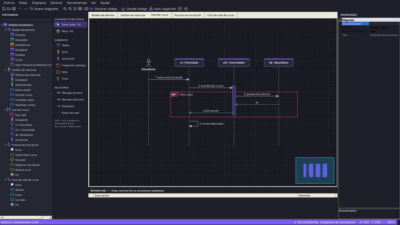Image resolution: width=400 pixels, height=225 pixels.
Task: Click Auto-organizar button
Action: pyautogui.click(x=162, y=9)
